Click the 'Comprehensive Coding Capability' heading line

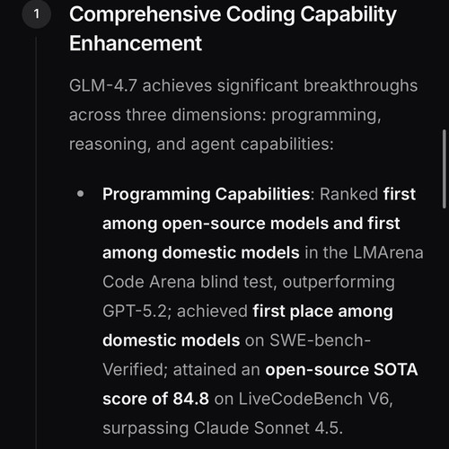(233, 15)
